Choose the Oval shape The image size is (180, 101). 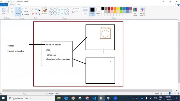56,9
